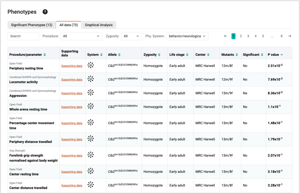The height and width of the screenshot is (193, 300).
Task: Click the Forelimb grip strength parameter name
Action: coord(33,158)
